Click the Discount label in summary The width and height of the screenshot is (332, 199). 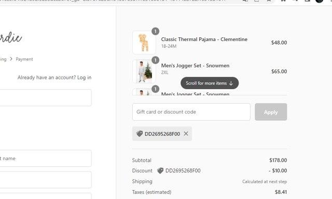pos(142,170)
